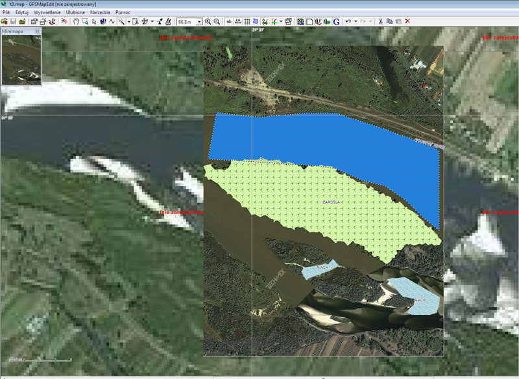Click the Minimapa thumbnail preview
This screenshot has width=519, height=379.
21,60
